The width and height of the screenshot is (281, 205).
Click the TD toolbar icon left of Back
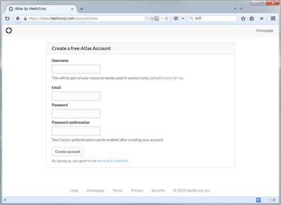click(x=7, y=19)
